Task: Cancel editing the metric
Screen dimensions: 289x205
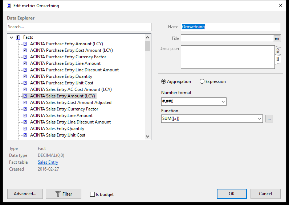Action: click(265, 194)
